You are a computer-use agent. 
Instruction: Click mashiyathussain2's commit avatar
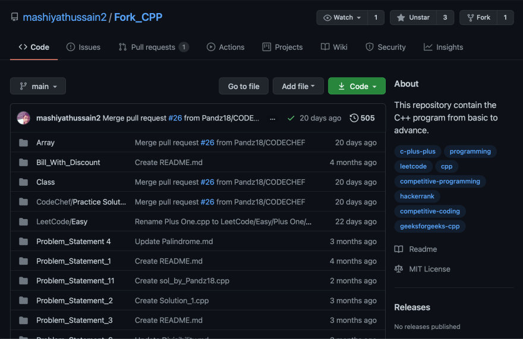click(x=23, y=118)
